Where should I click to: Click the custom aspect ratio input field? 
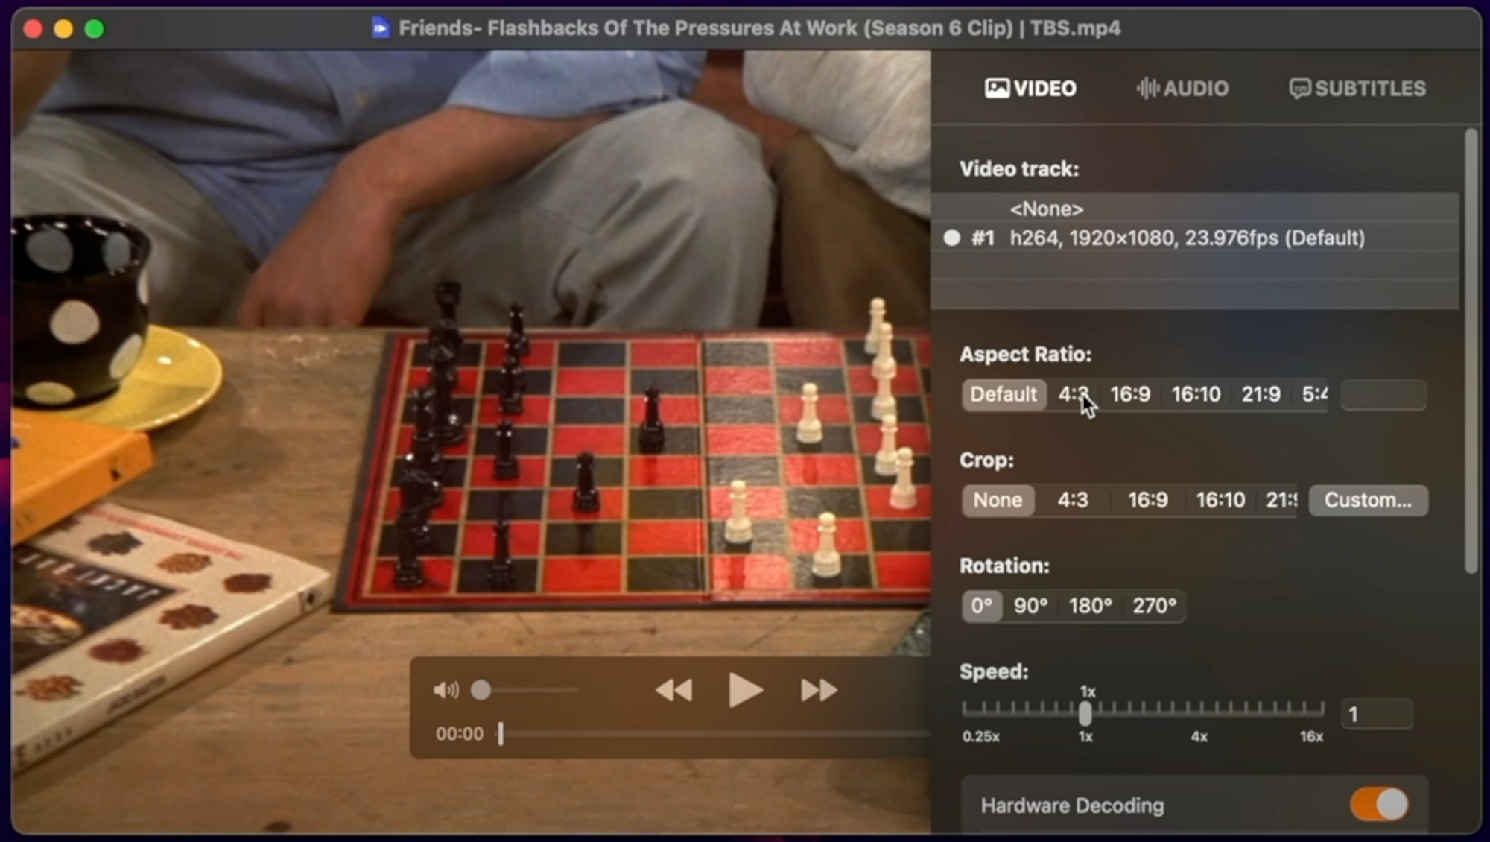[x=1383, y=395]
